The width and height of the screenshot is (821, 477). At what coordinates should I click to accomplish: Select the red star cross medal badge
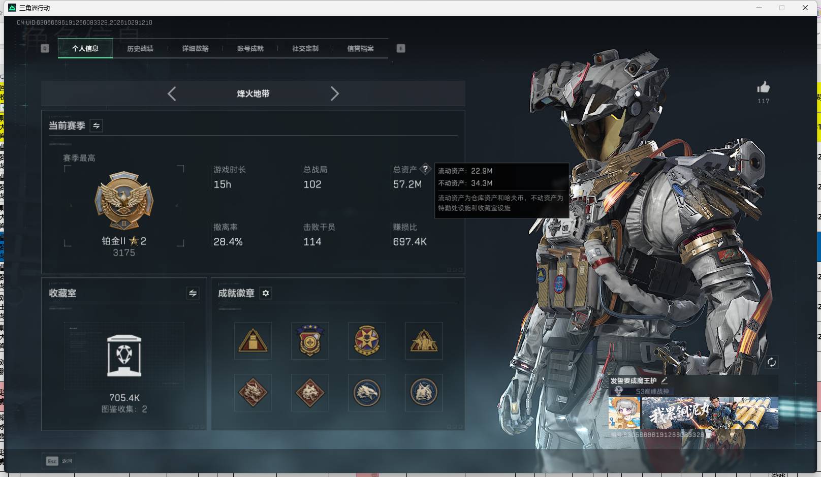click(367, 341)
